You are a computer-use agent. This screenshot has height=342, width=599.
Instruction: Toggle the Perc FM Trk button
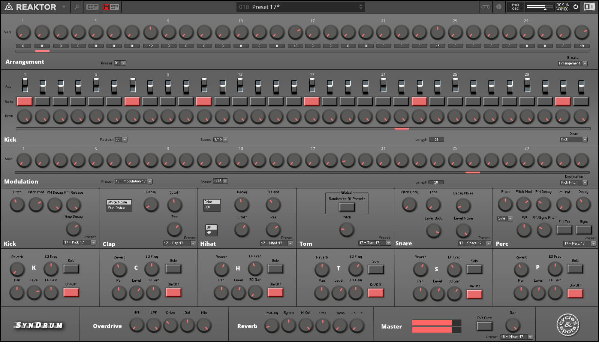point(564,230)
